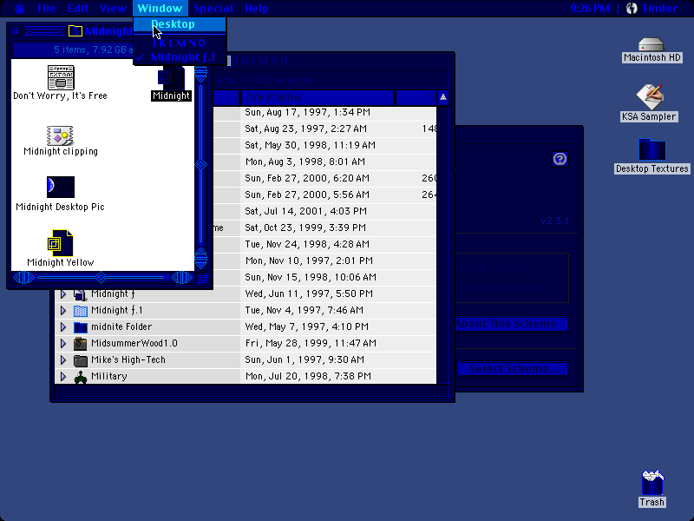This screenshot has width=694, height=521.
Task: Expand the Mike's High-Tech row
Action: pyautogui.click(x=63, y=359)
